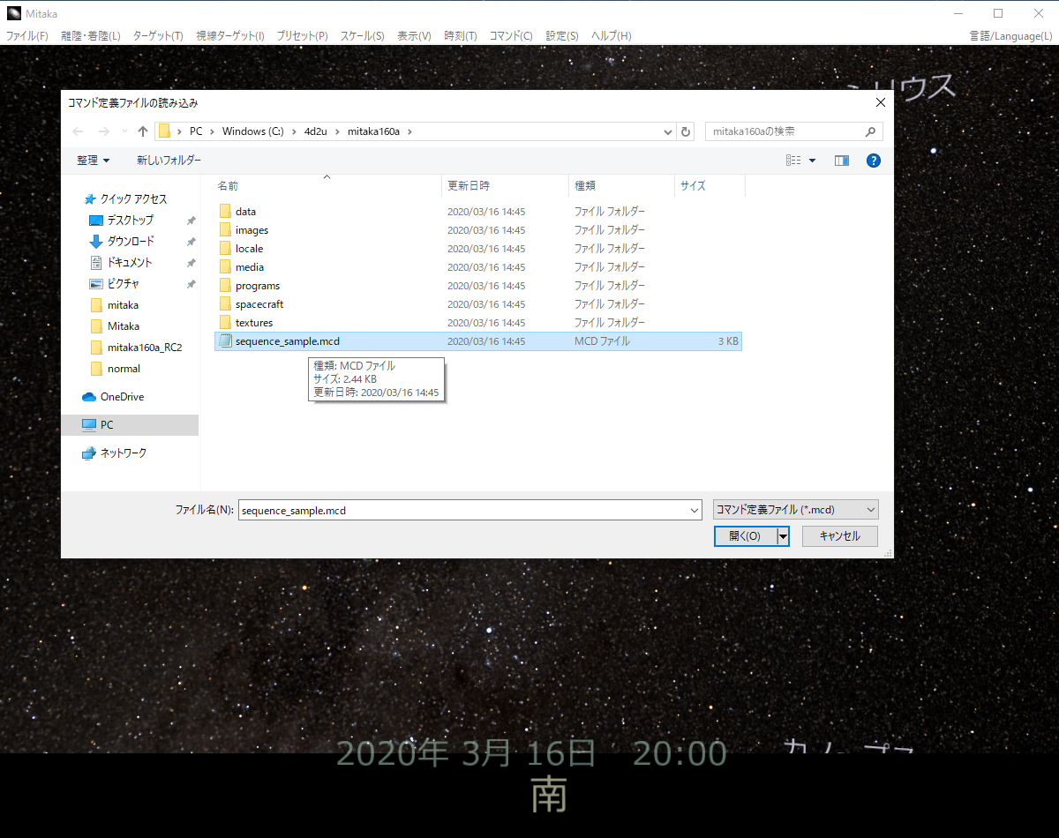Open ネットワーク in navigation pane
This screenshot has width=1059, height=838.
(123, 453)
